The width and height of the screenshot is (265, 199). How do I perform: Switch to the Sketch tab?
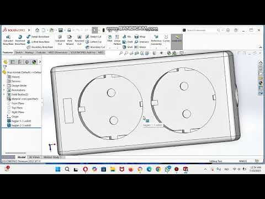tap(19, 53)
